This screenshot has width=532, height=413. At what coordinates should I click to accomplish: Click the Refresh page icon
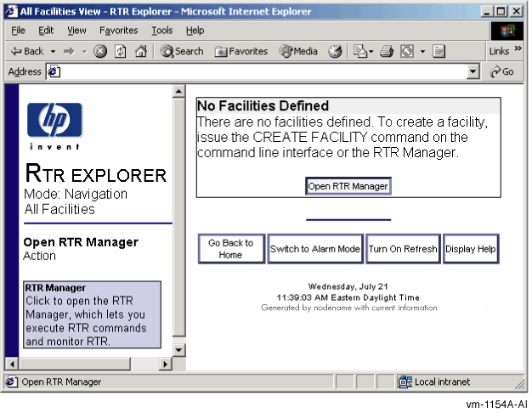(121, 52)
